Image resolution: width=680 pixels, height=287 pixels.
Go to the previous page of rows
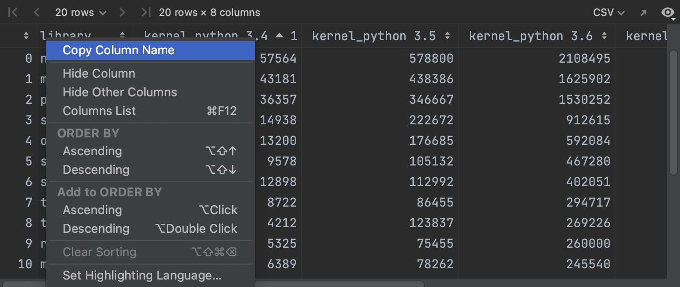37,13
